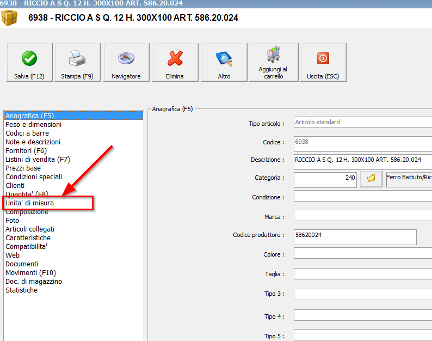Click the Colore field

click(363, 253)
